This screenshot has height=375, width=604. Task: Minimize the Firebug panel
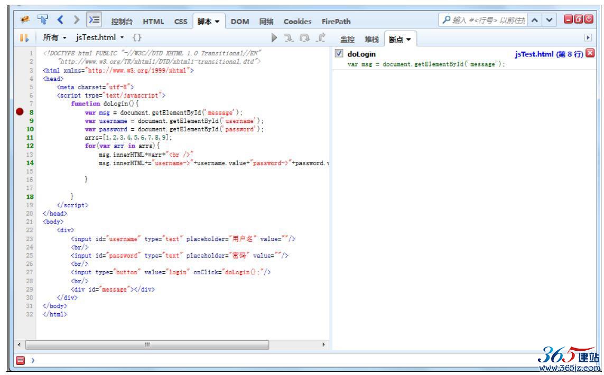click(x=569, y=19)
